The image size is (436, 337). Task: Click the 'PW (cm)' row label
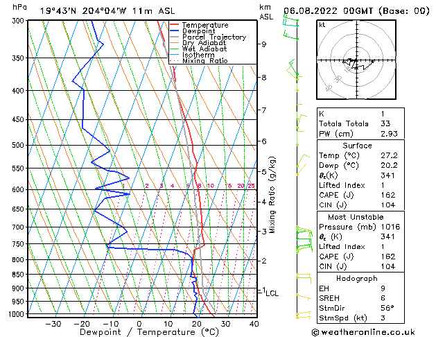[x=336, y=134]
